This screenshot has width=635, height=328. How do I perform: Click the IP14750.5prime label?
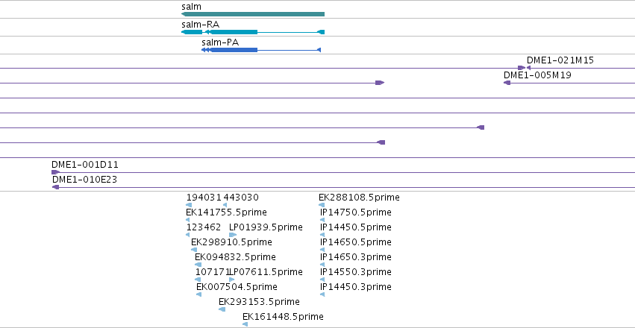356,212
